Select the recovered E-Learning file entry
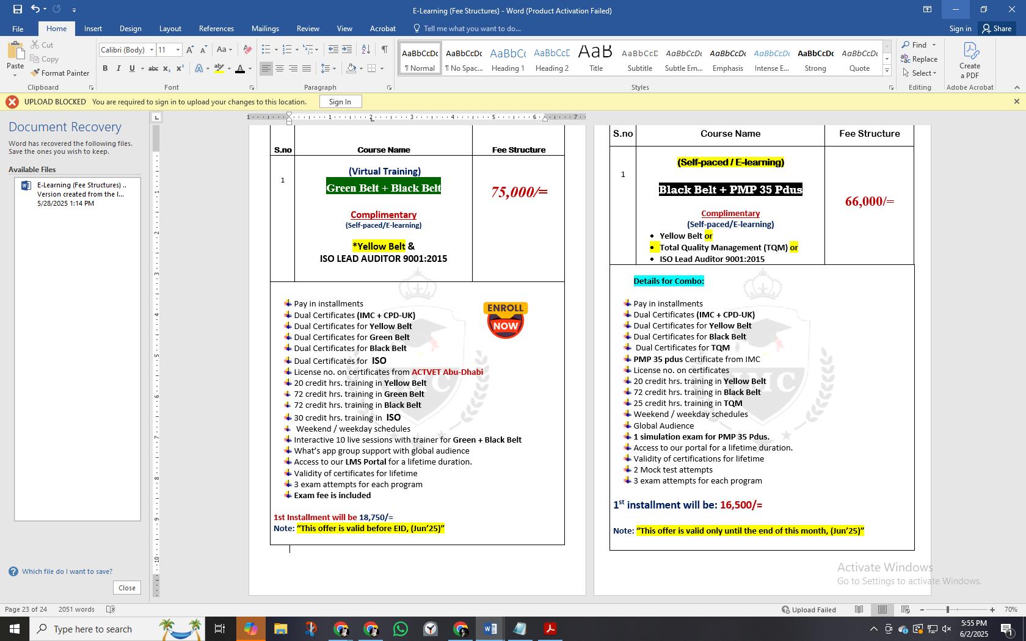Screen dimensions: 1026x641 click(78, 194)
